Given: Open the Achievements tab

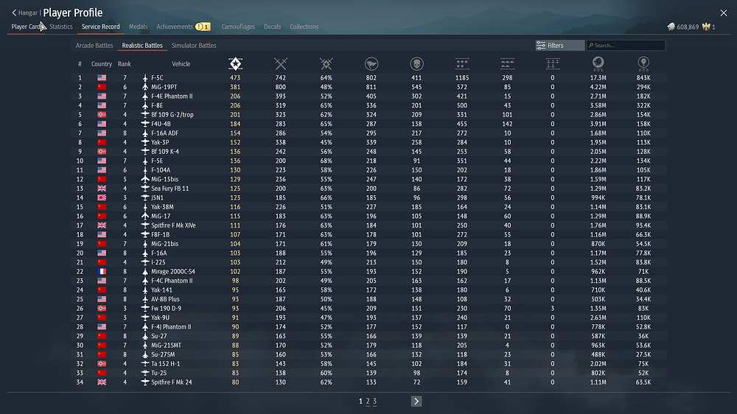Looking at the screenshot, I should click(175, 27).
